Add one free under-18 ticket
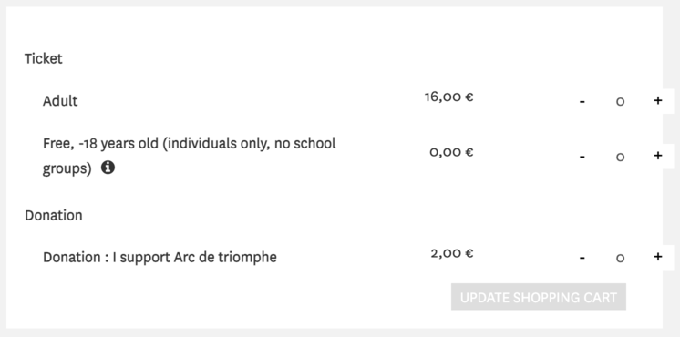Image resolution: width=680 pixels, height=337 pixels. [658, 156]
